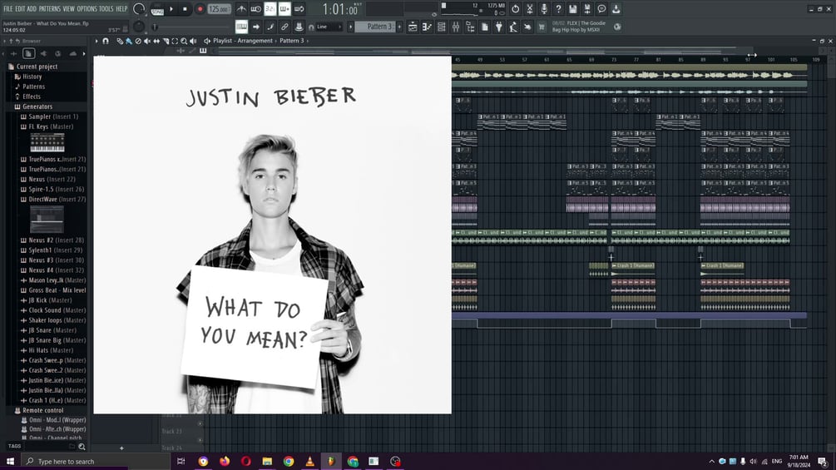Toggle the link/multilink controllers icon
Screen dimensions: 836x470
click(284, 27)
